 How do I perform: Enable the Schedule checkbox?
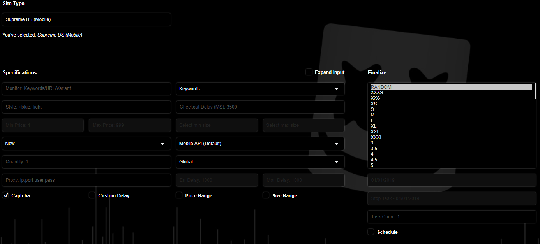371,232
